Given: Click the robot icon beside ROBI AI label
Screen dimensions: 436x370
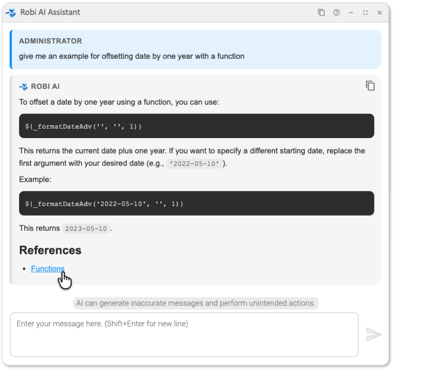Looking at the screenshot, I should pos(23,87).
